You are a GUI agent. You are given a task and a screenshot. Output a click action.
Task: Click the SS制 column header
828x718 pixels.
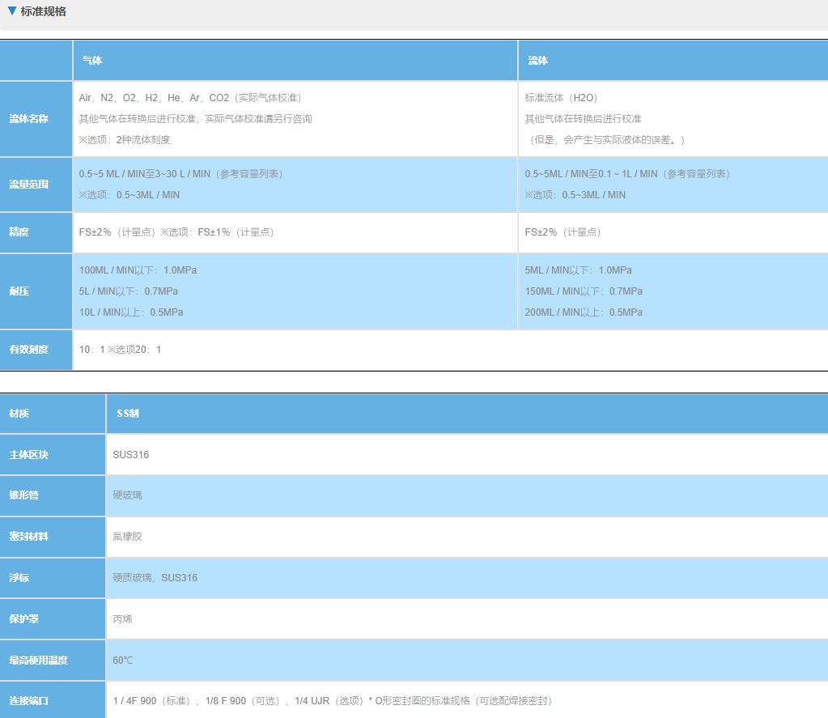pyautogui.click(x=128, y=414)
